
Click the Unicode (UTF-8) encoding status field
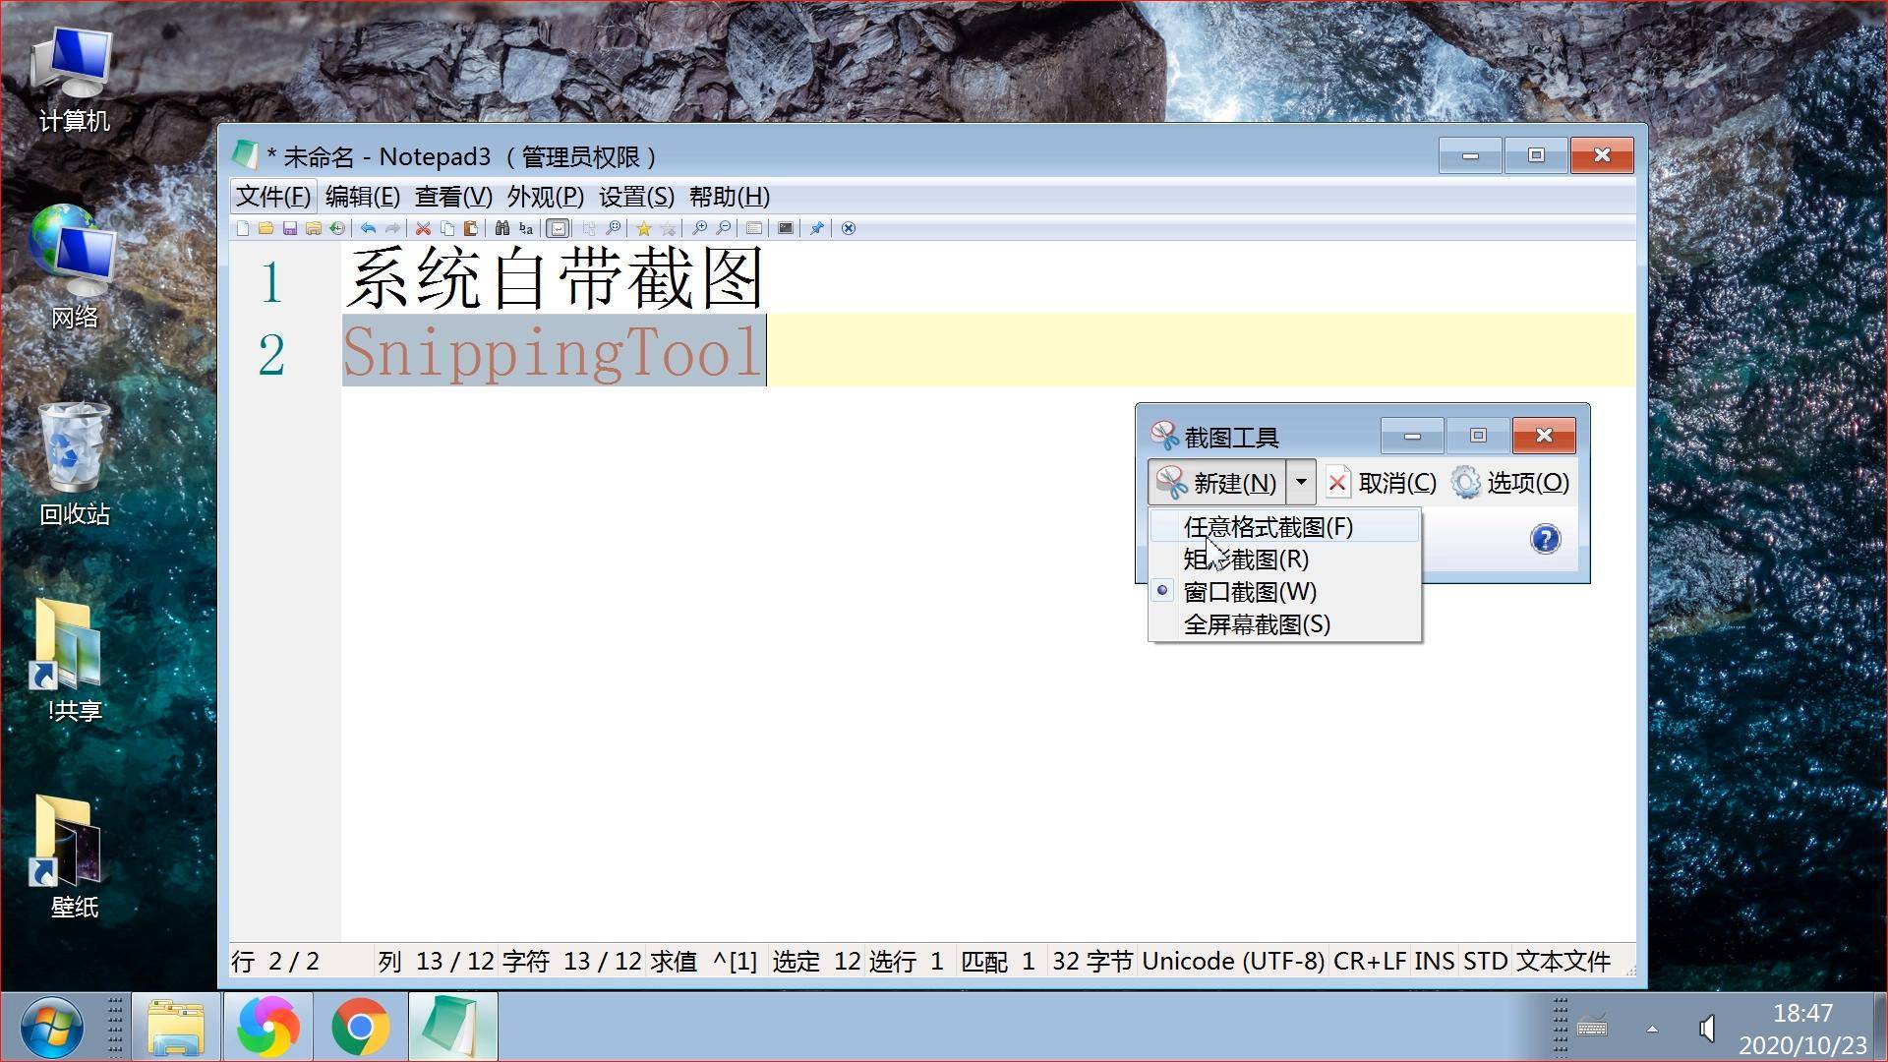coord(1233,961)
